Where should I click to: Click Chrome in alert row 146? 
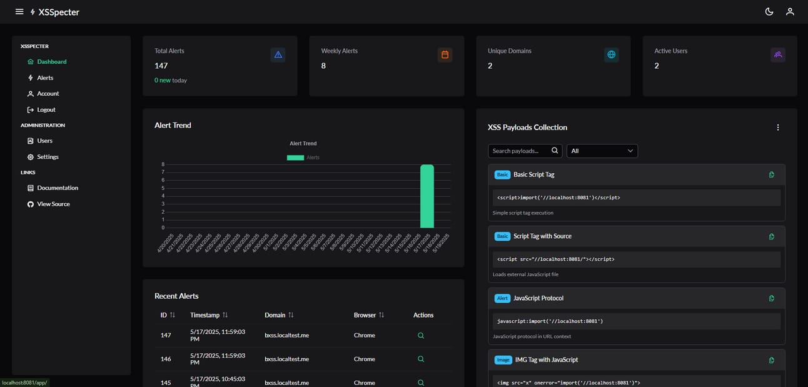coord(365,359)
